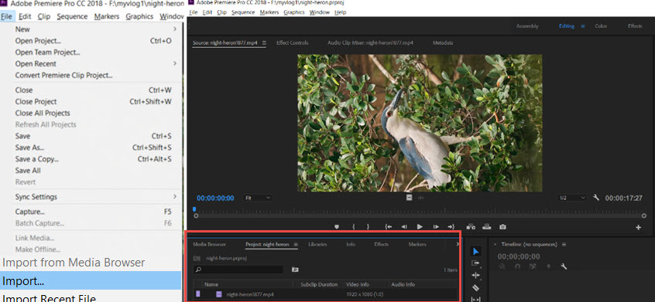Screen dimensions: 655x302
Task: Click the night-heron.prproj bin icon
Action: click(x=197, y=258)
